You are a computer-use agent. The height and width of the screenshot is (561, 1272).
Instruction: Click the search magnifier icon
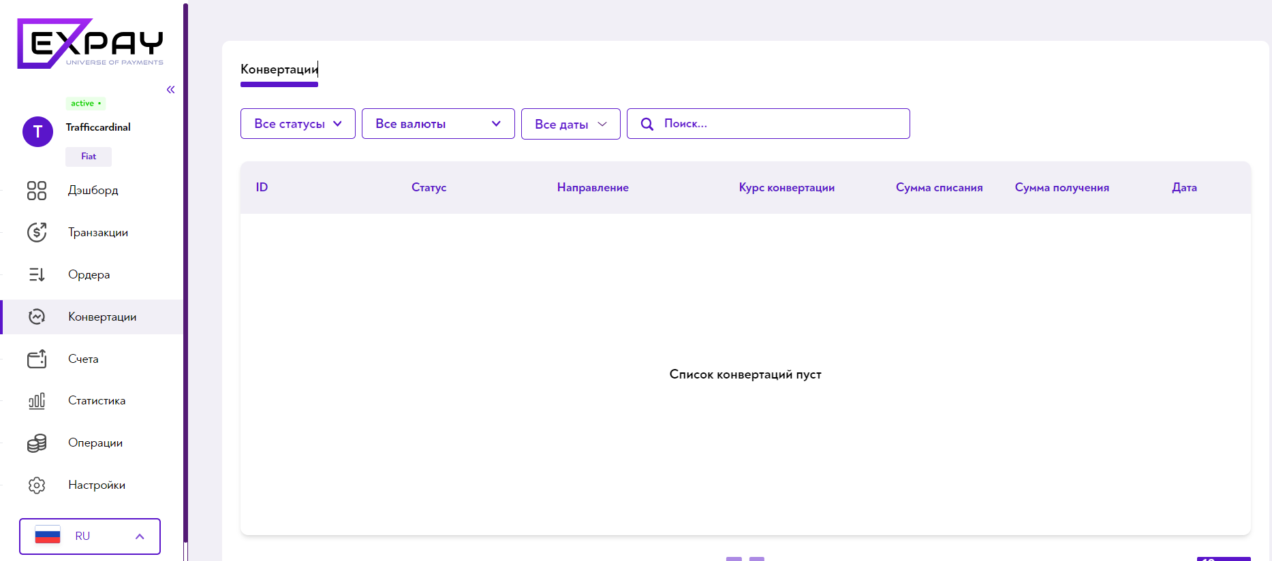click(647, 124)
